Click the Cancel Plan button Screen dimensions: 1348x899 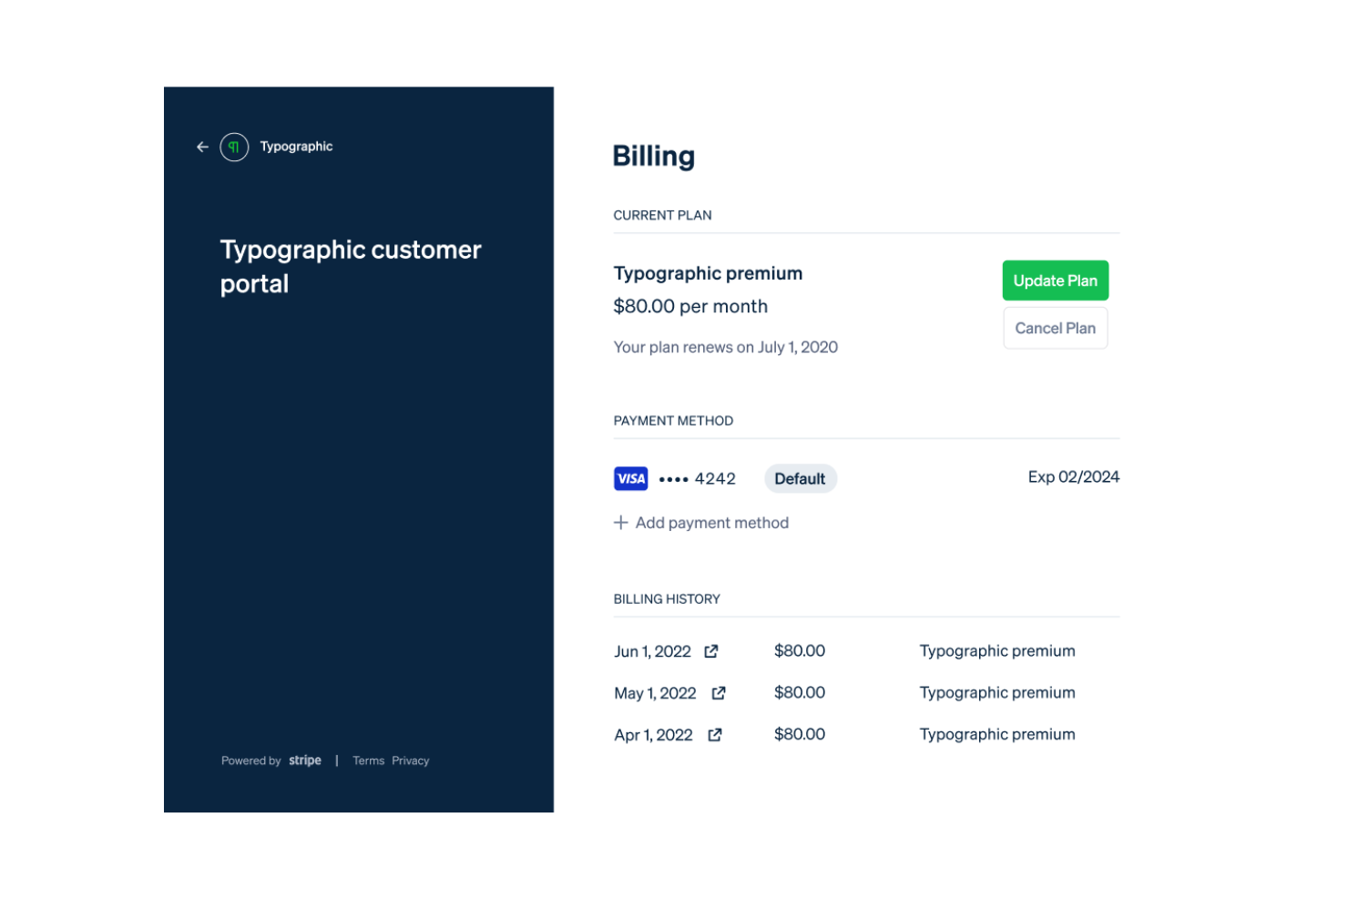1055,327
